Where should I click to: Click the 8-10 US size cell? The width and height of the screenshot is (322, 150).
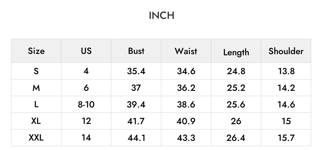pyautogui.click(x=86, y=105)
